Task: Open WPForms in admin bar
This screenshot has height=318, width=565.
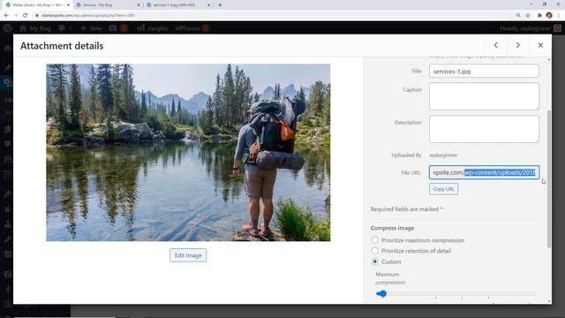Action: tap(192, 28)
